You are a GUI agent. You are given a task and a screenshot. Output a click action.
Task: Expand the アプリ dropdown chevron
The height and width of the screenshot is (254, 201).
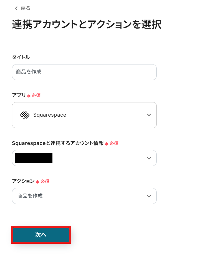(149, 115)
